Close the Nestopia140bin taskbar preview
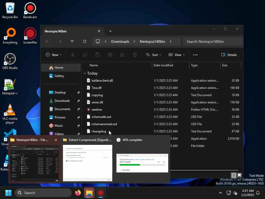The image size is (265, 199). pos(56,140)
